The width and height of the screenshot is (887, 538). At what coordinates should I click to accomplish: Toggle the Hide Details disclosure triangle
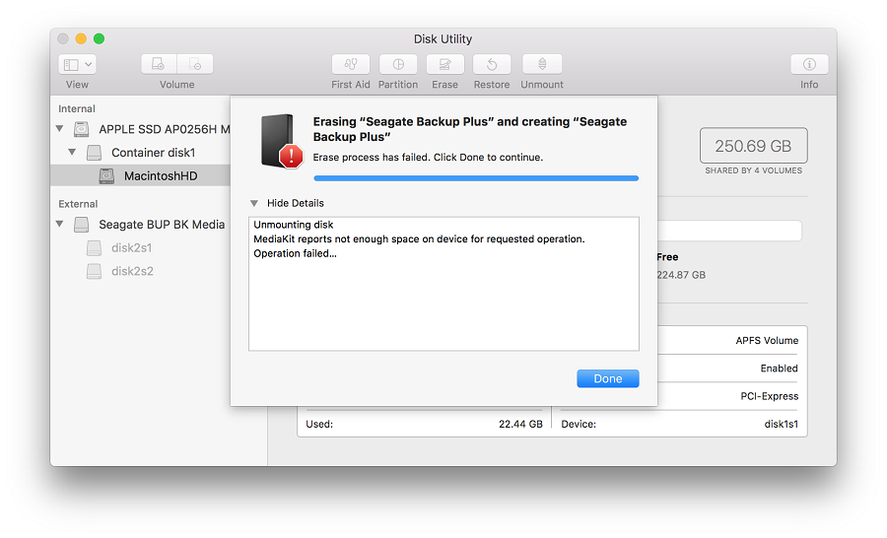tap(254, 203)
